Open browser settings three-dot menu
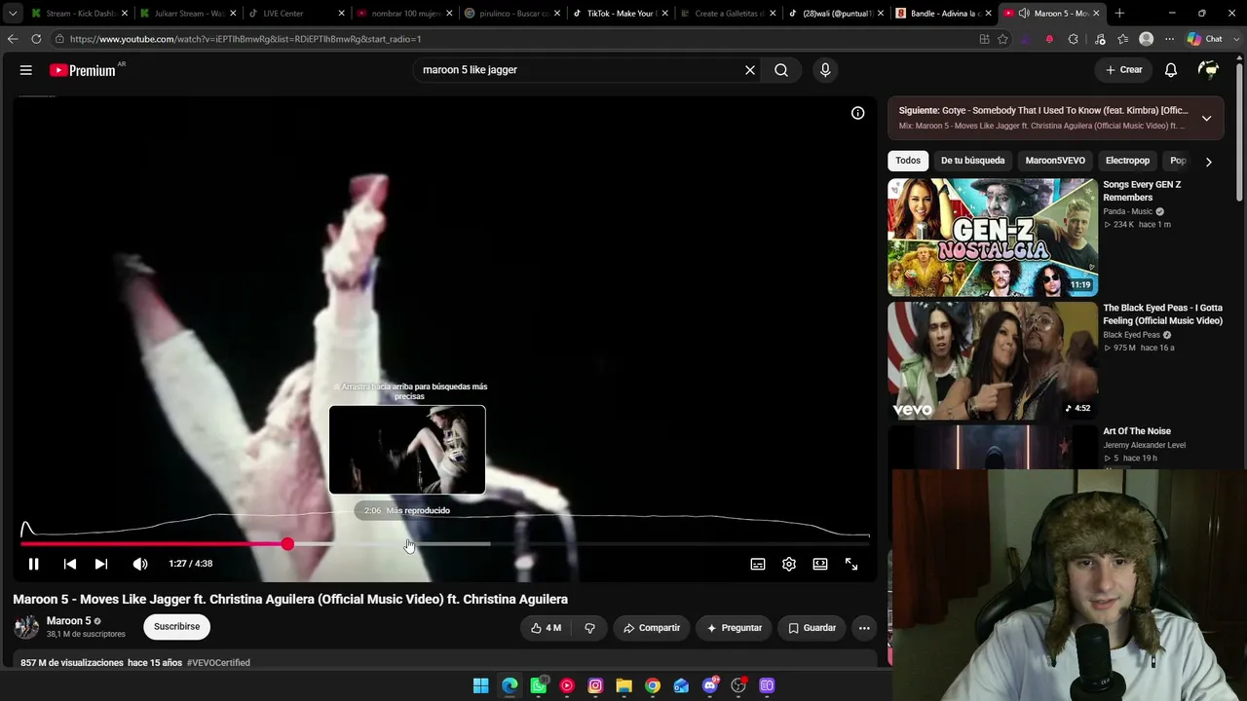This screenshot has height=701, width=1247. [1169, 39]
